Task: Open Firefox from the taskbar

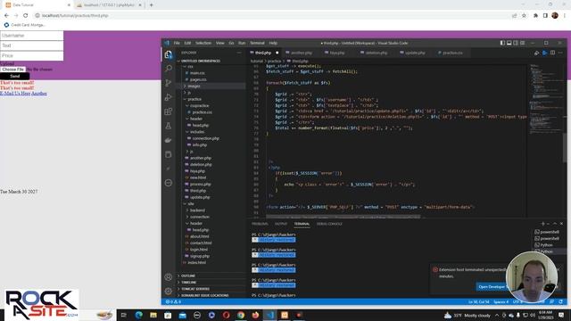Action: coord(255,315)
